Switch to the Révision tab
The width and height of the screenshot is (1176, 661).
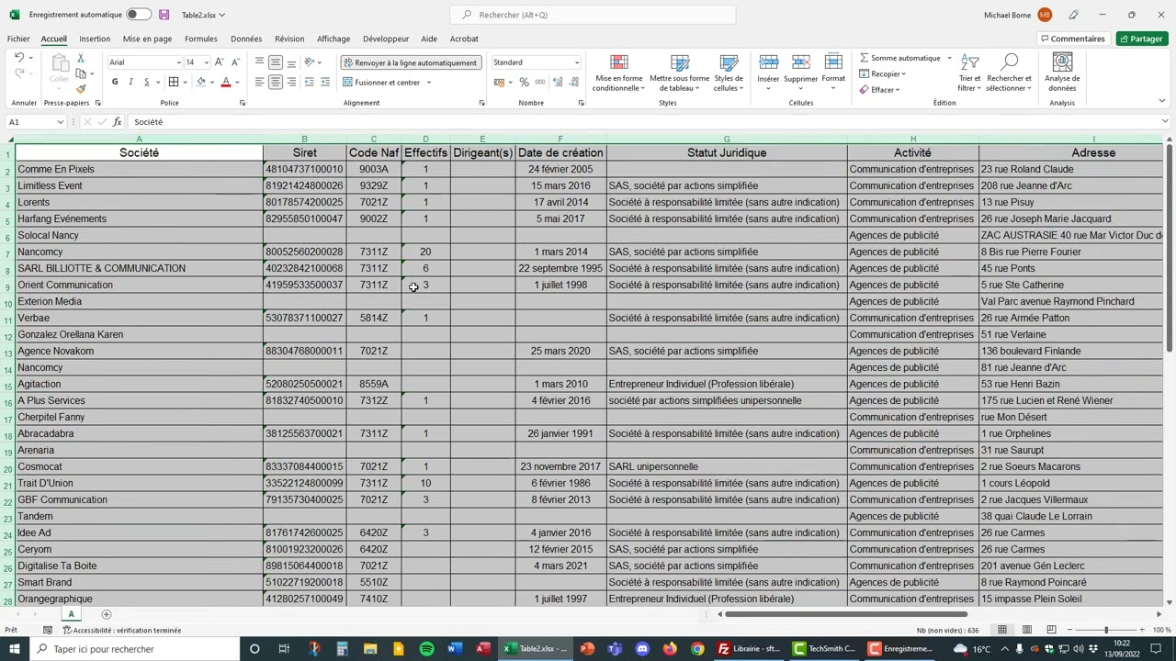click(288, 39)
